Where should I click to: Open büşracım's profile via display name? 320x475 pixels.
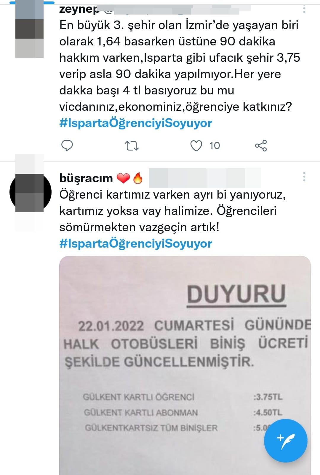86,178
